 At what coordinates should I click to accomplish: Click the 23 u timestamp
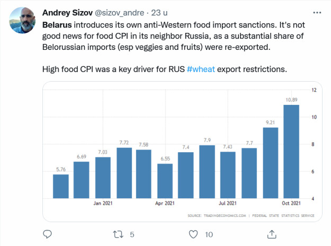[x=158, y=12]
